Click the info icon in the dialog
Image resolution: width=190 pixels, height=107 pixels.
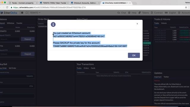(53, 24)
